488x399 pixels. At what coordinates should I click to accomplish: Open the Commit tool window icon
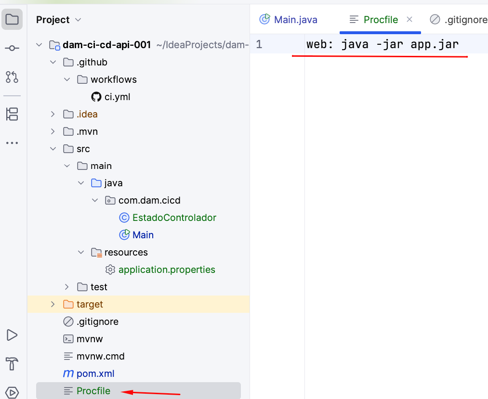click(12, 48)
